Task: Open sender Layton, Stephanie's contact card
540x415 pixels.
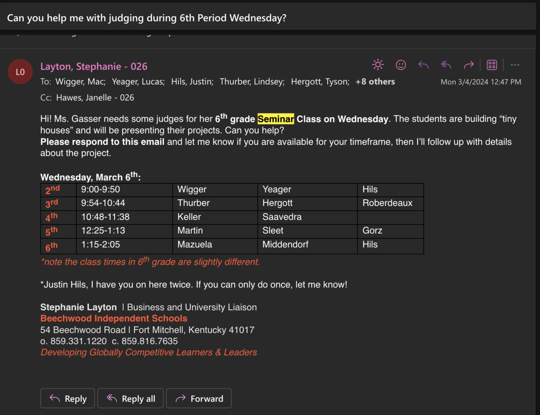Action: click(x=94, y=67)
